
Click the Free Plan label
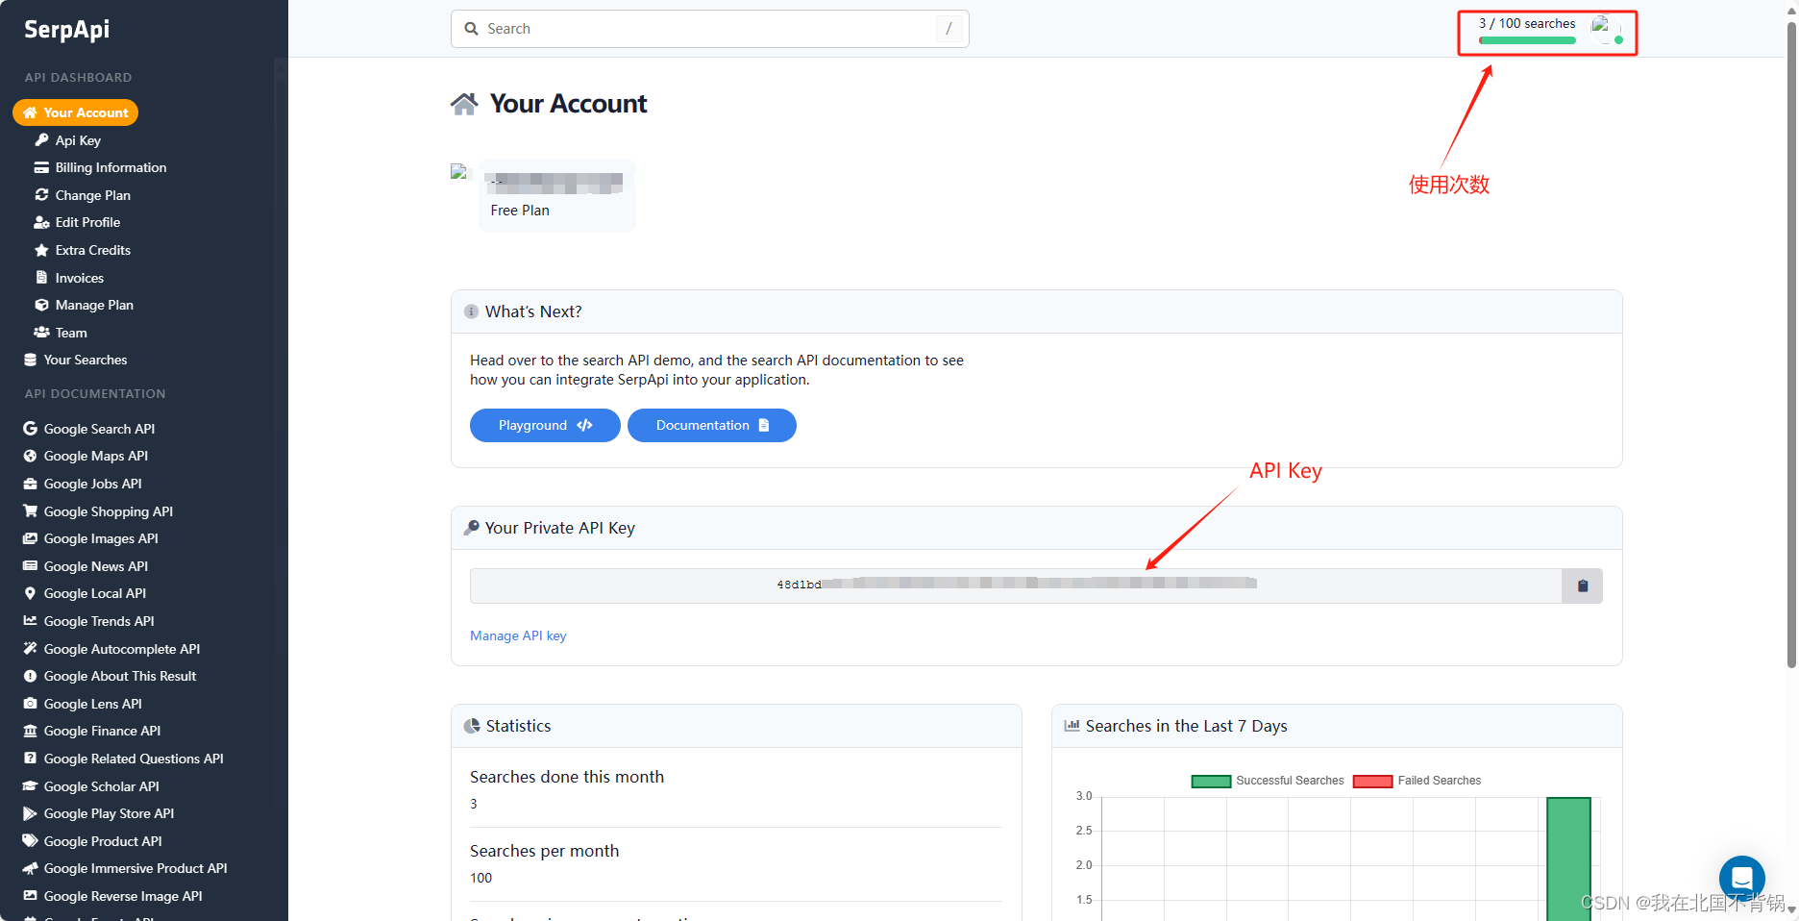coord(520,211)
